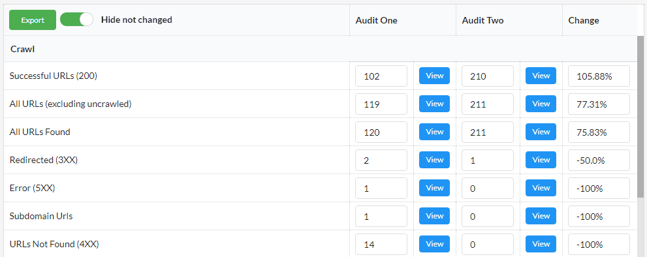
Task: View Audit Two Error (5XX) URLs
Action: (541, 188)
